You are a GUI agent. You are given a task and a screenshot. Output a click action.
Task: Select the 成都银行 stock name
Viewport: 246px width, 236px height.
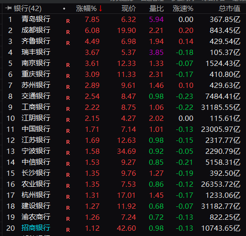(x=36, y=30)
